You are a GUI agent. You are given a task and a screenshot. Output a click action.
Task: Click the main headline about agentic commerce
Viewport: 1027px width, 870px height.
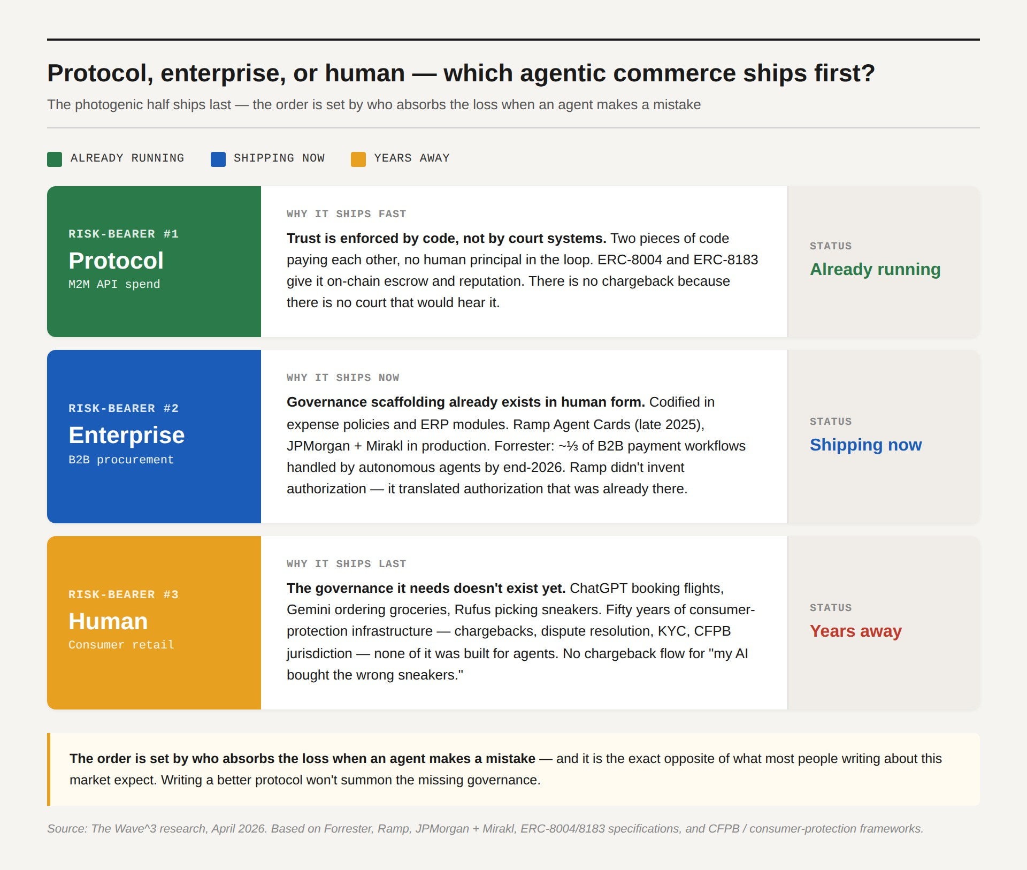point(461,73)
